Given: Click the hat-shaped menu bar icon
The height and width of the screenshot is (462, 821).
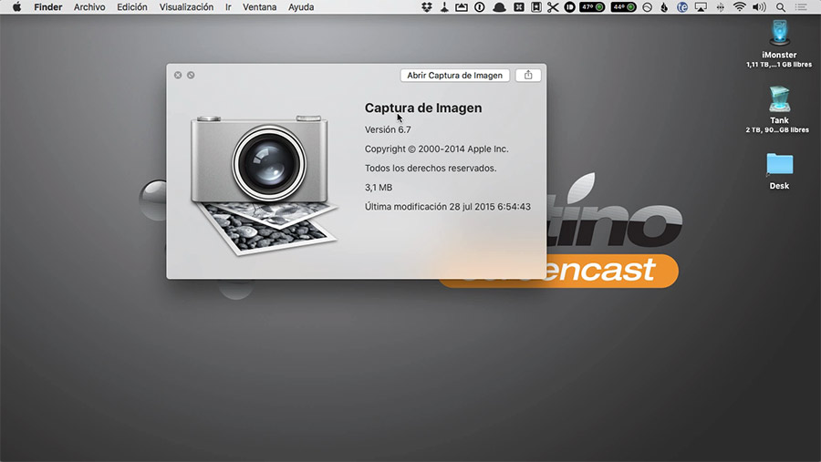Looking at the screenshot, I should [499, 7].
